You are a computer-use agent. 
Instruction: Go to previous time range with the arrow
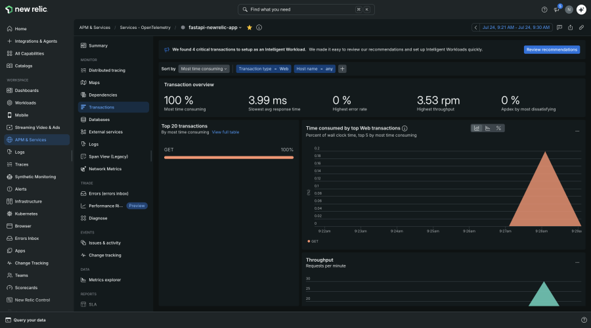click(475, 28)
